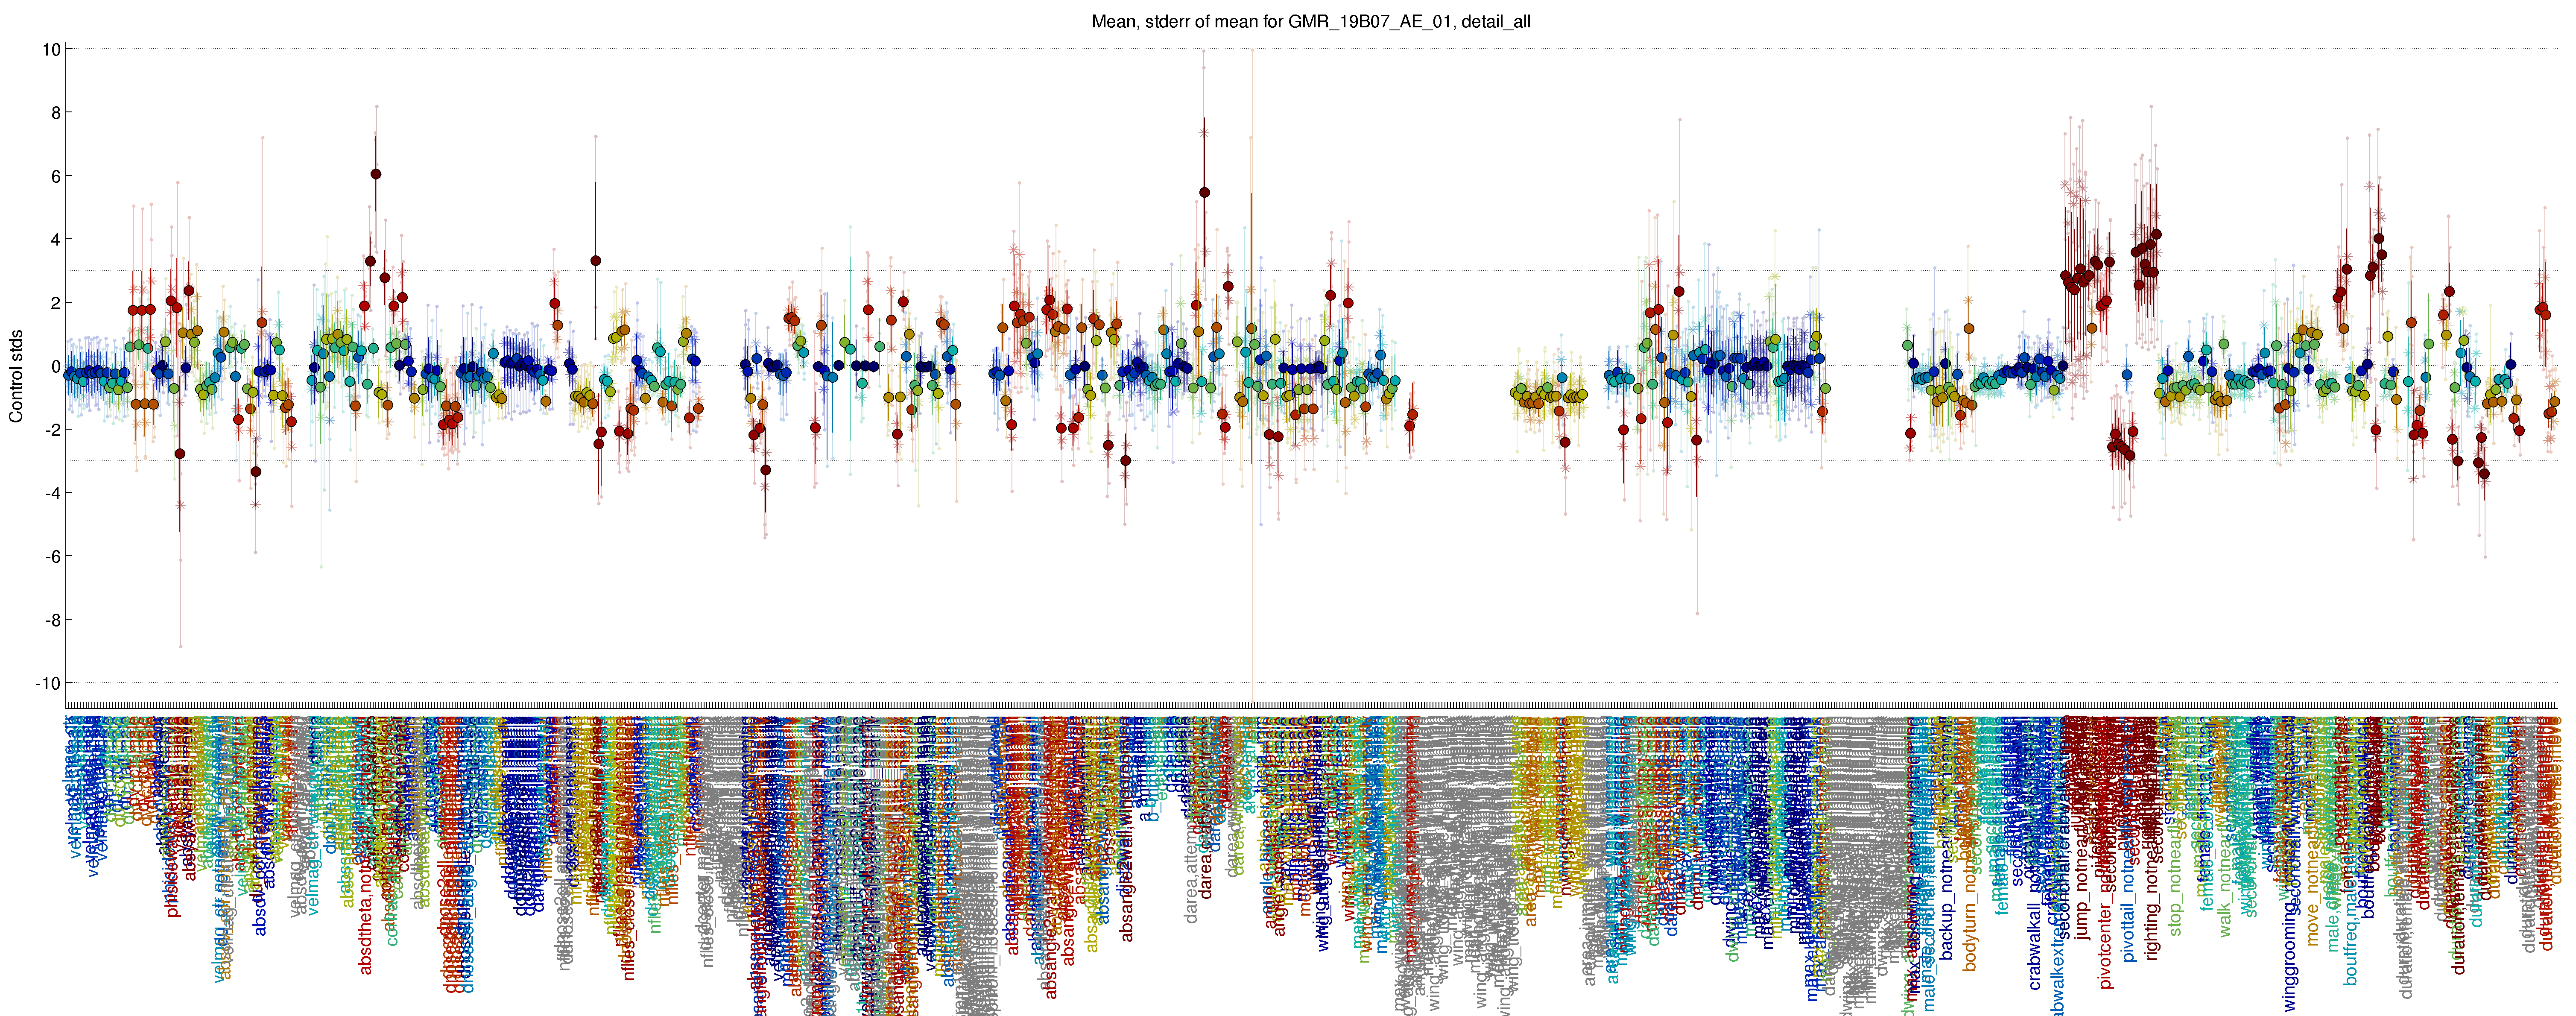Click the y-axis tick label 6
This screenshot has height=1016, width=2576.
(56, 176)
